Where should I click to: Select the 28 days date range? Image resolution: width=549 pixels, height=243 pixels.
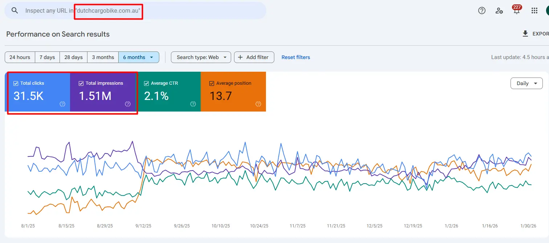click(73, 57)
